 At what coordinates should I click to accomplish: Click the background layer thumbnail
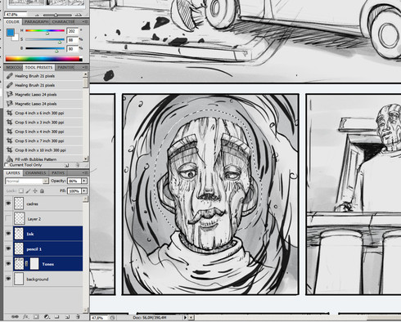[x=19, y=279]
